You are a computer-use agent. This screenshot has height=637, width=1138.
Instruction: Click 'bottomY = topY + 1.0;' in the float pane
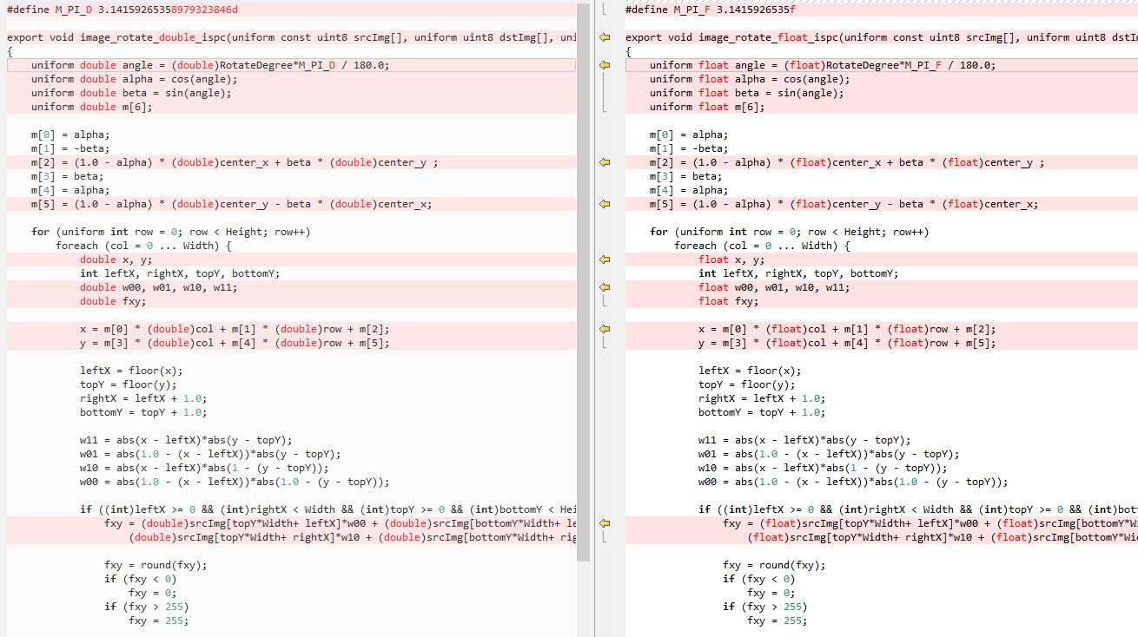coord(762,412)
